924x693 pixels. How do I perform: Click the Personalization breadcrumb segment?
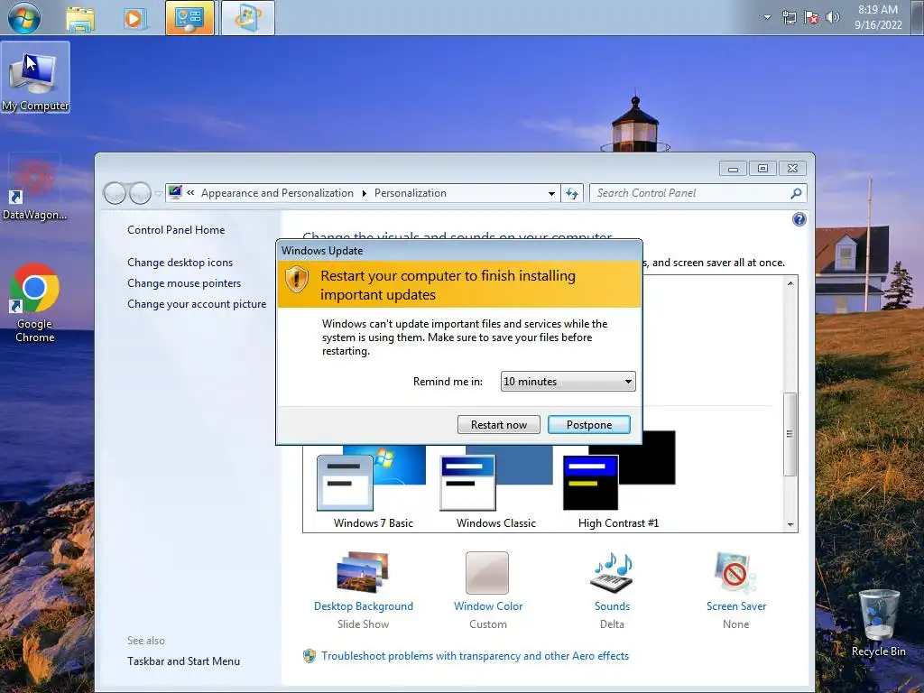coord(411,193)
